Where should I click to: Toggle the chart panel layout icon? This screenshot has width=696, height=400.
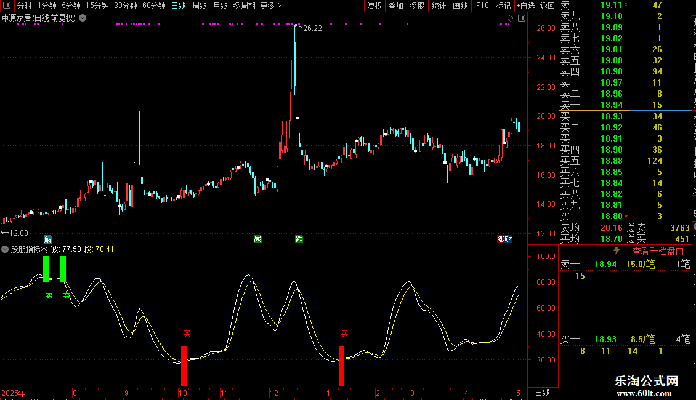[x=522, y=18]
